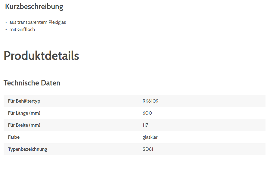Click the bullet dot before 'aus transparentem'

[6, 22]
